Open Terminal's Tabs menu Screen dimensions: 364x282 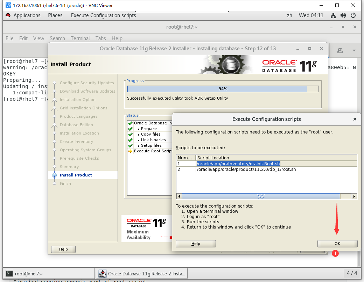(x=101, y=38)
